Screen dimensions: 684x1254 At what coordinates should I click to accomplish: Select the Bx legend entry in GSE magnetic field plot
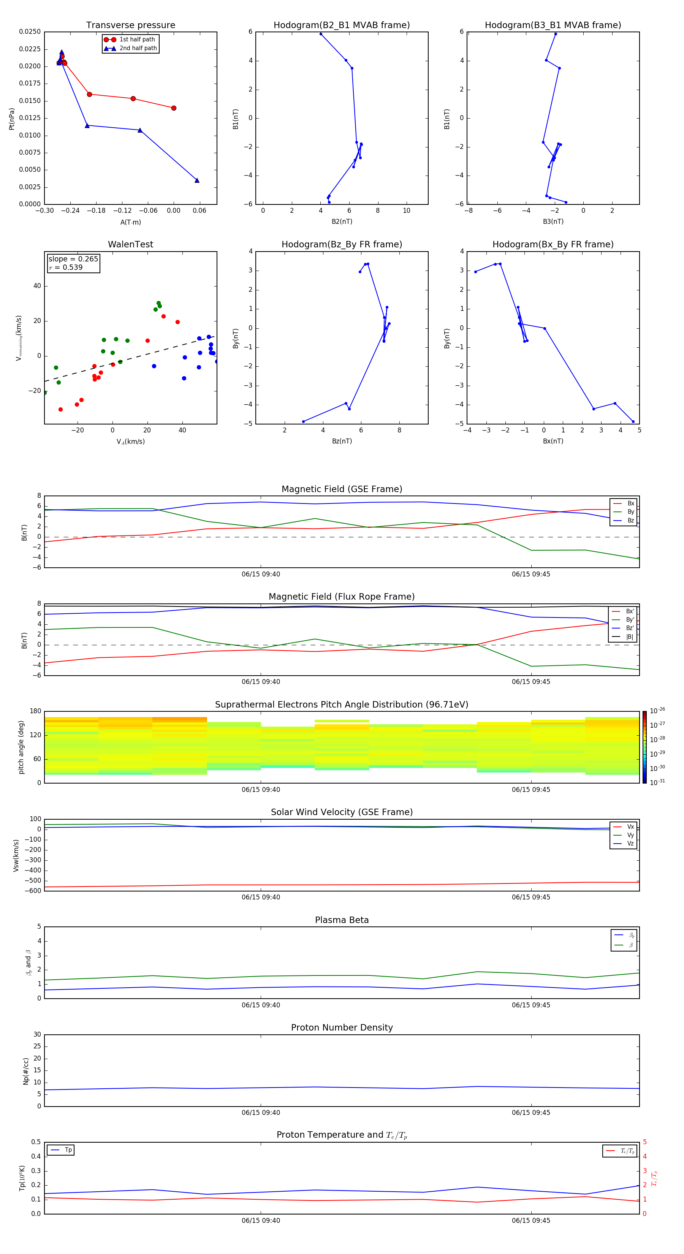624,503
